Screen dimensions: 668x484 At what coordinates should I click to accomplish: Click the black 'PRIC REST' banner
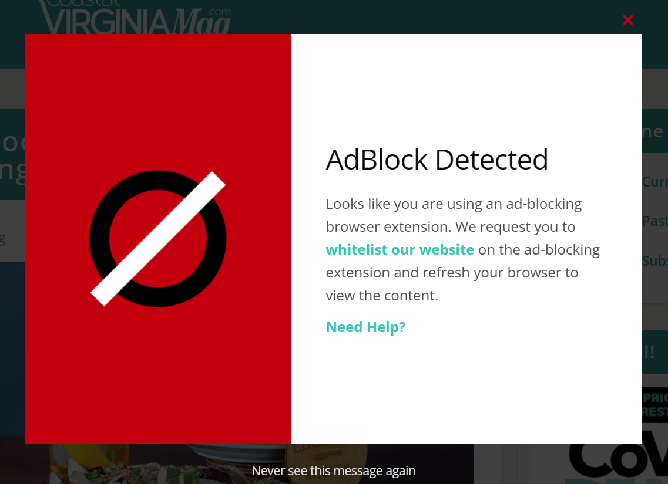pyautogui.click(x=655, y=404)
